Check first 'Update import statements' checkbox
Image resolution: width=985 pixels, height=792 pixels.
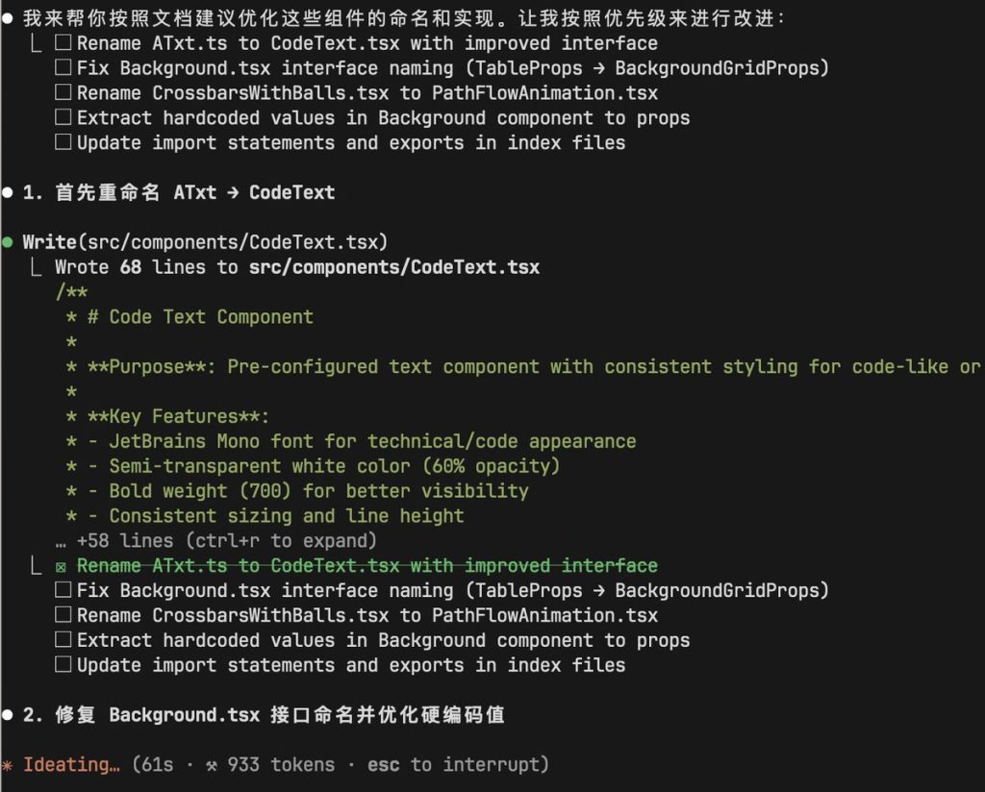63,142
